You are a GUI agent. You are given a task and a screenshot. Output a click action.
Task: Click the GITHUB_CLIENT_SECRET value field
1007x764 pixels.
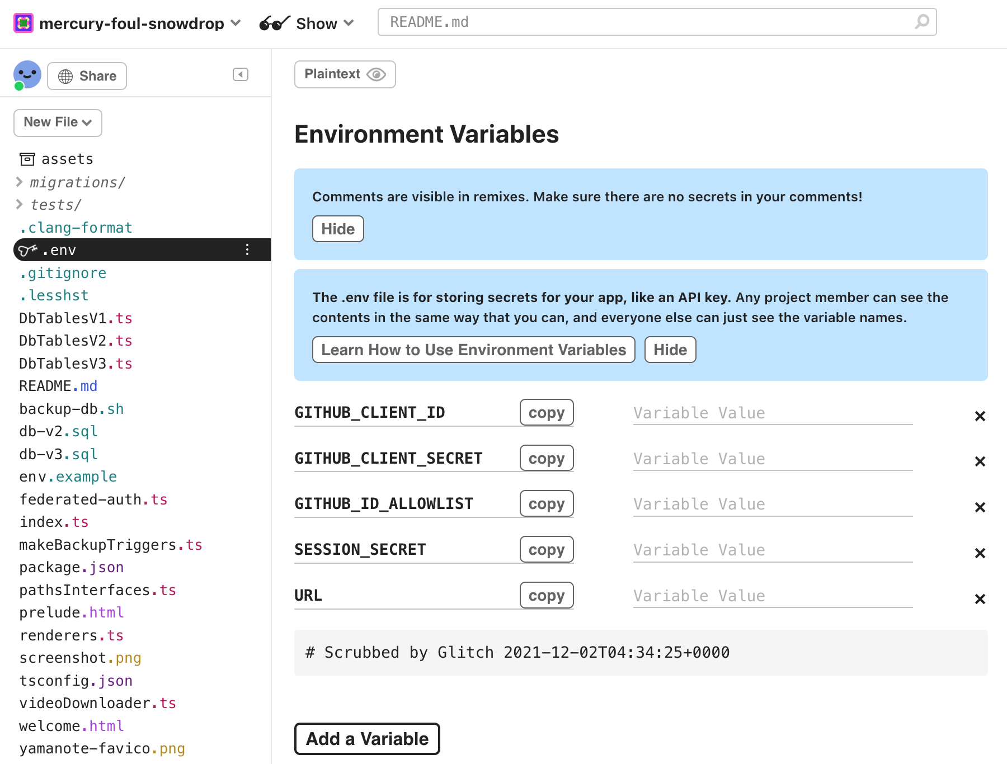[x=773, y=459]
